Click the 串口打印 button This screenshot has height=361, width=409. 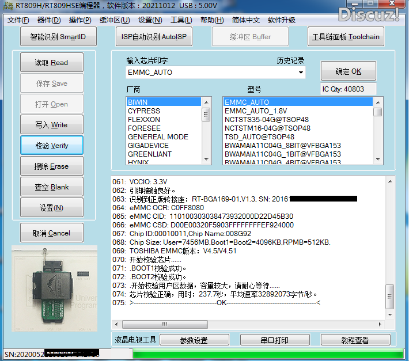(275, 340)
